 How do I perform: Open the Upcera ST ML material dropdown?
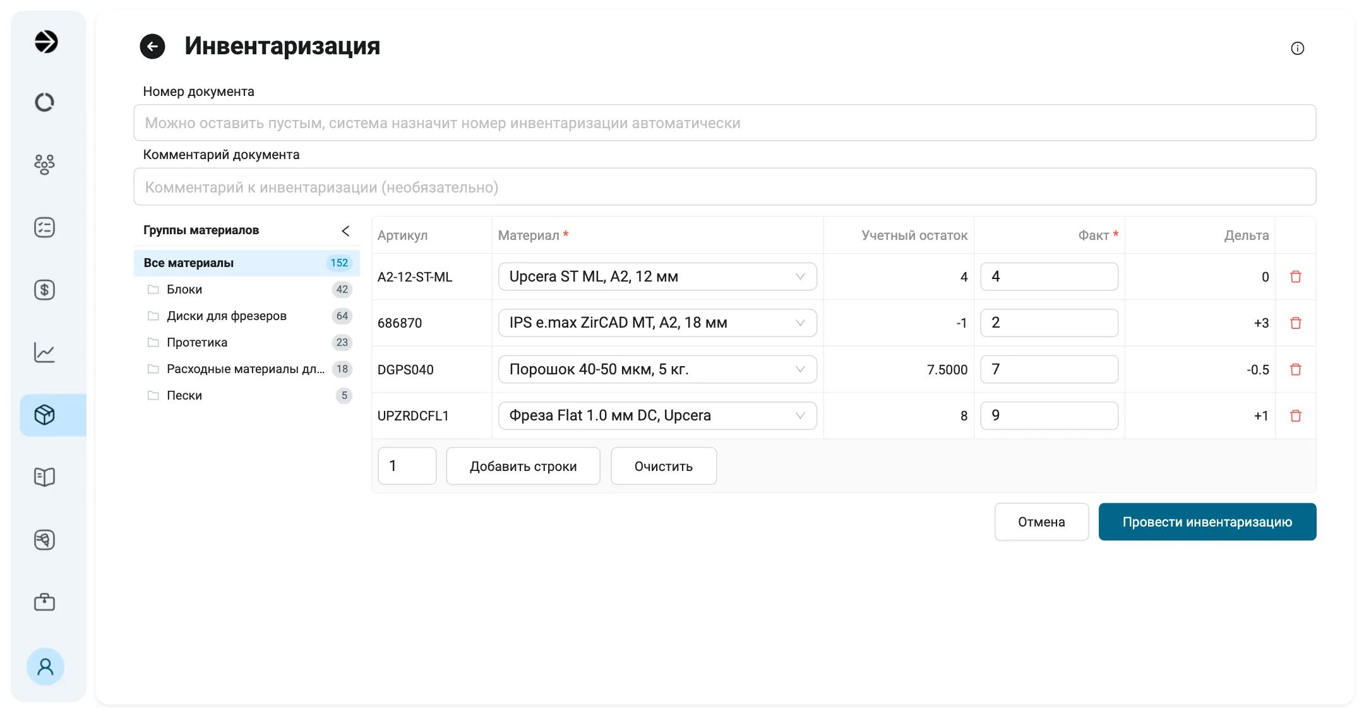point(657,277)
